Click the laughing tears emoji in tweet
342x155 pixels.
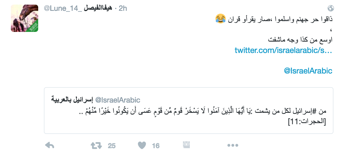(221, 19)
